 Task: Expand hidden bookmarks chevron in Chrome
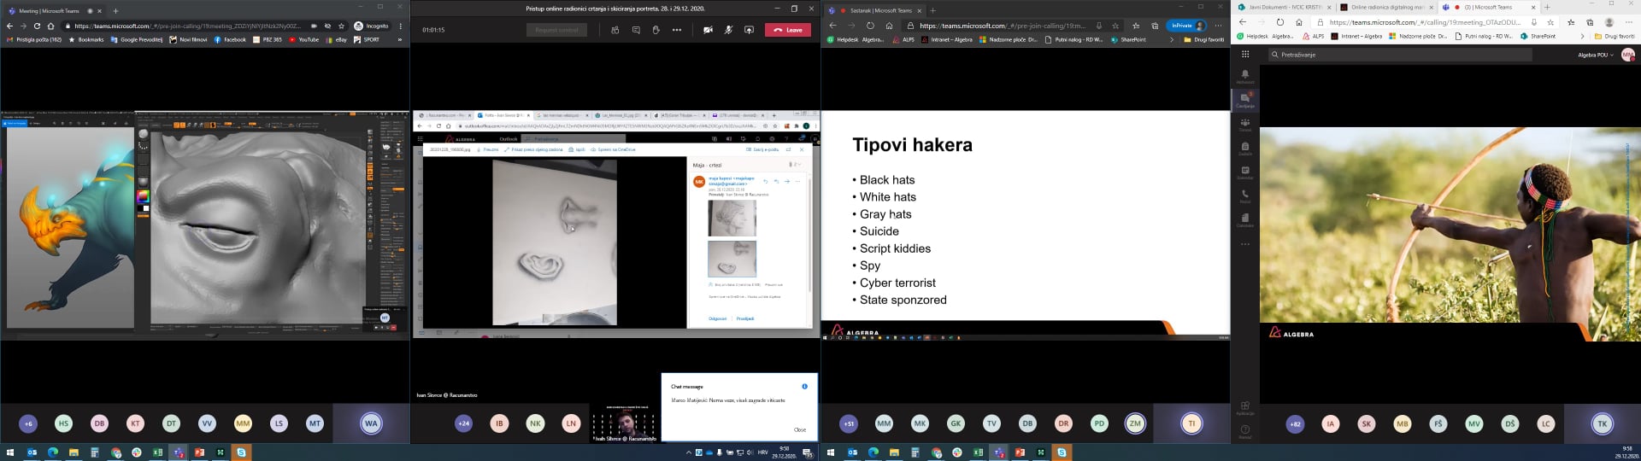(400, 39)
